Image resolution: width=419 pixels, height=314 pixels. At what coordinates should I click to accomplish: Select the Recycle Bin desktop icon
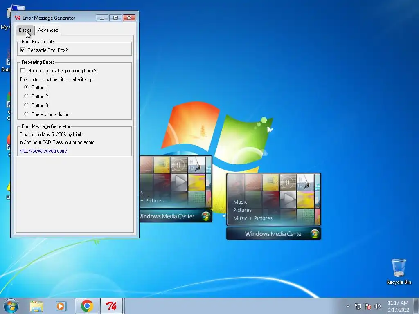pyautogui.click(x=399, y=271)
